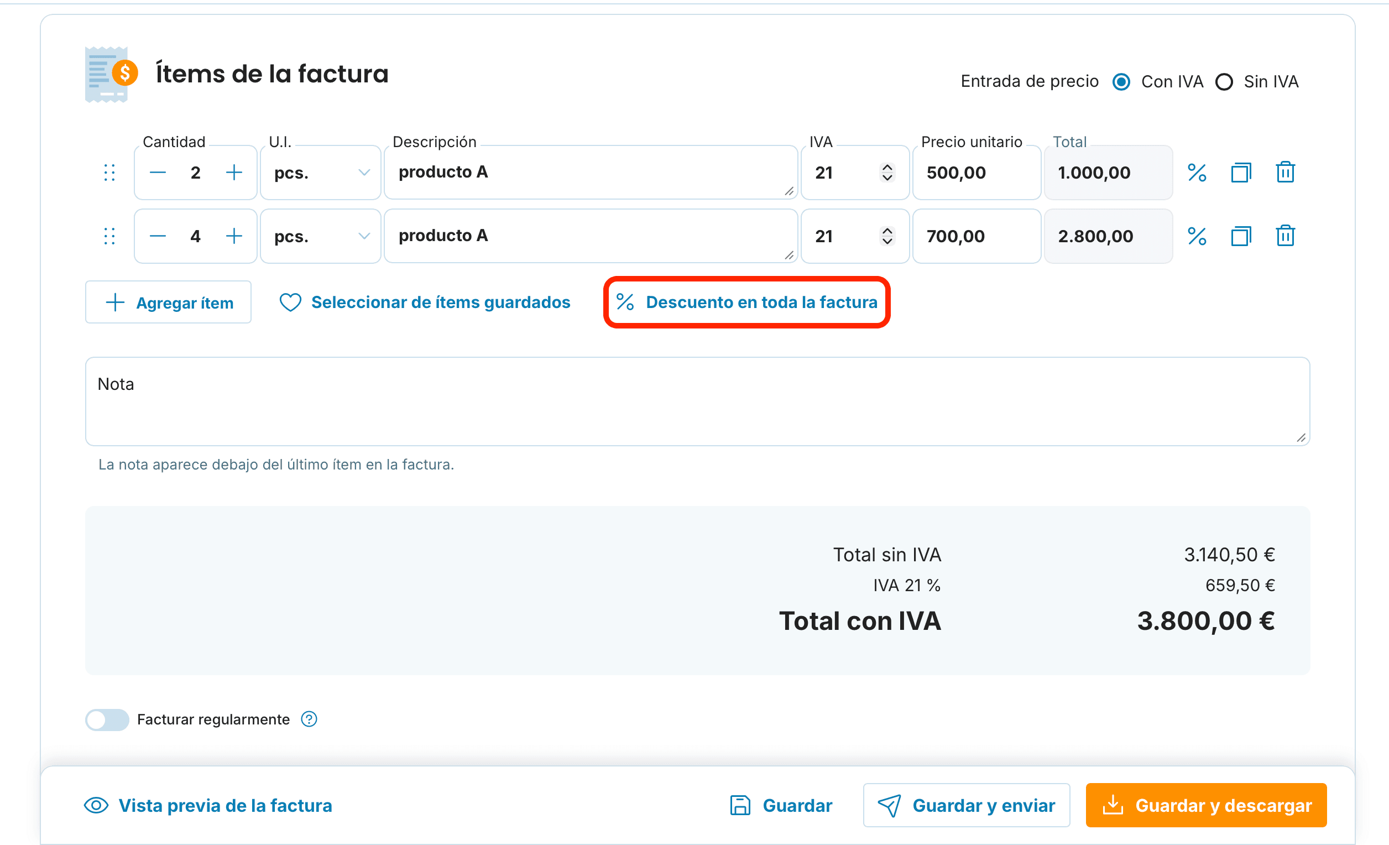1389x845 pixels.
Task: Toggle the Facturar regularmente switch
Action: [x=107, y=719]
